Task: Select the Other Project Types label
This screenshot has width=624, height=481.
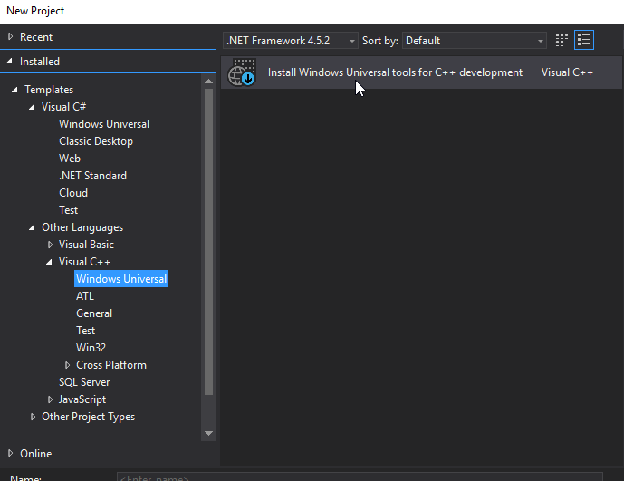Action: point(89,417)
